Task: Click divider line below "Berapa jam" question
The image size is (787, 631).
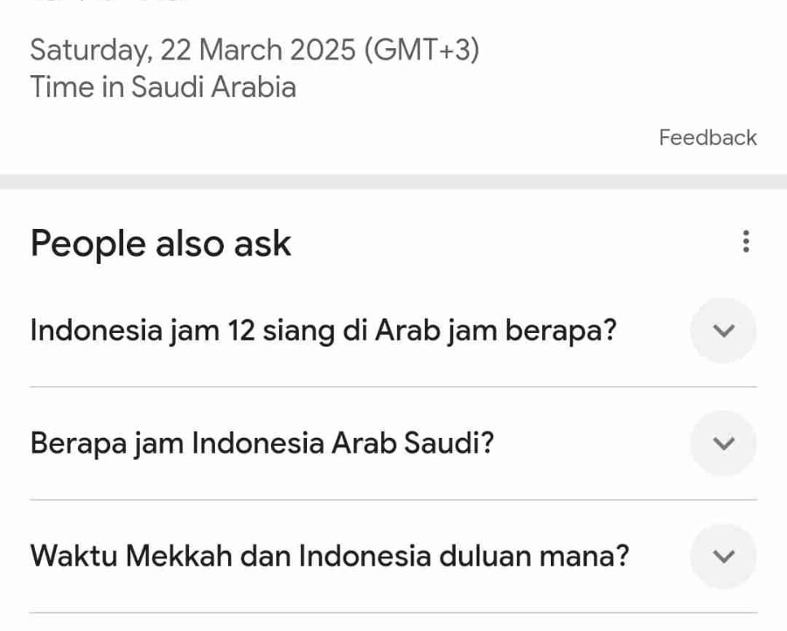Action: click(393, 500)
